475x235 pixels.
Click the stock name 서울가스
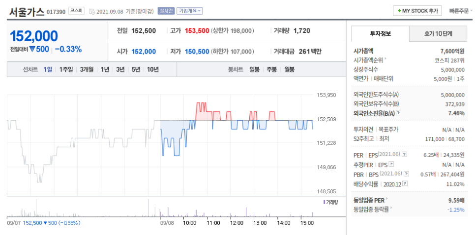[x=27, y=11]
